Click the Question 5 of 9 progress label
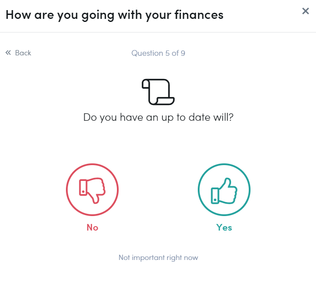 pyautogui.click(x=158, y=53)
